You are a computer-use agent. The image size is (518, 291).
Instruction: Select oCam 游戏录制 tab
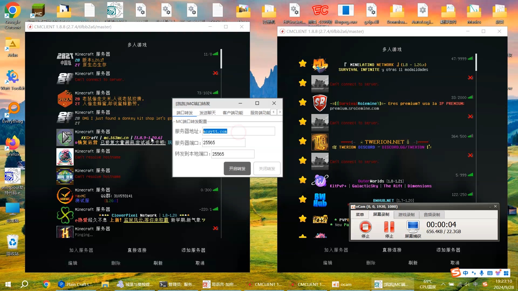(x=406, y=214)
